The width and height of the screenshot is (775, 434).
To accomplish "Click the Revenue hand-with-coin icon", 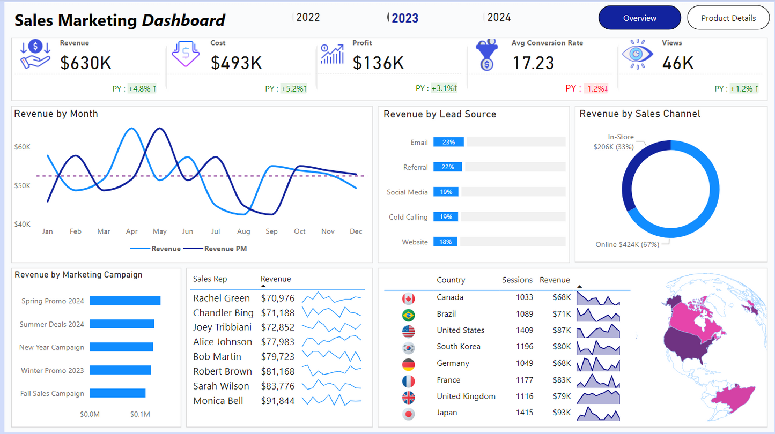I will (x=35, y=55).
